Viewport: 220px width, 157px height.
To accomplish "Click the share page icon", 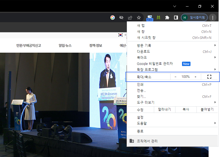I will click(x=130, y=18).
